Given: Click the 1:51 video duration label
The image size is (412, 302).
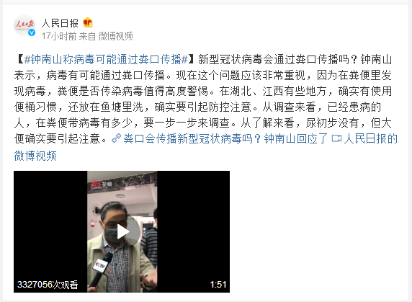Looking at the screenshot, I should click(218, 285).
